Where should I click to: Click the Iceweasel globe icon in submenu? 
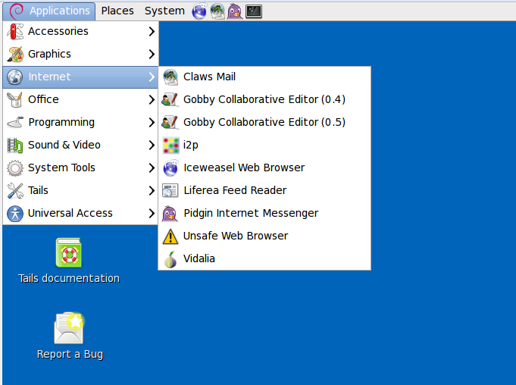click(x=170, y=167)
